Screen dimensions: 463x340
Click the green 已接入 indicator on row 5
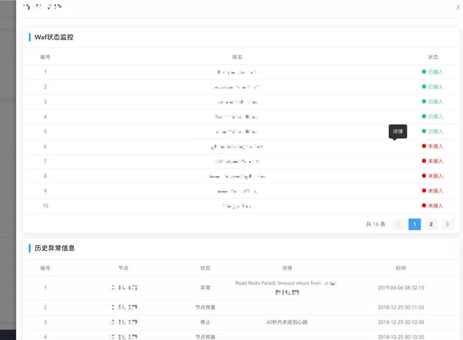[x=434, y=131]
